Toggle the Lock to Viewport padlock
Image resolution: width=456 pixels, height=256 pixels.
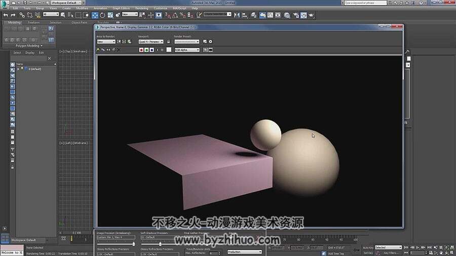(x=168, y=41)
